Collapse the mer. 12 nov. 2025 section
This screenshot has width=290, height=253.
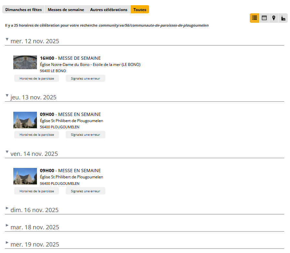point(7,39)
